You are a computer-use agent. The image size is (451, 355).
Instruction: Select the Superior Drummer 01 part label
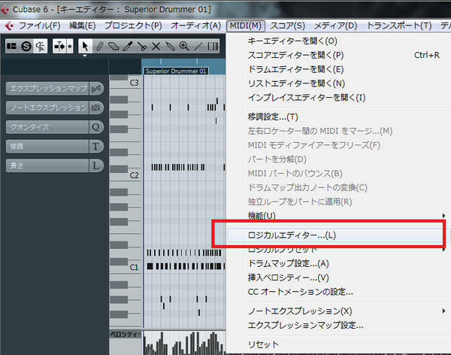point(176,71)
